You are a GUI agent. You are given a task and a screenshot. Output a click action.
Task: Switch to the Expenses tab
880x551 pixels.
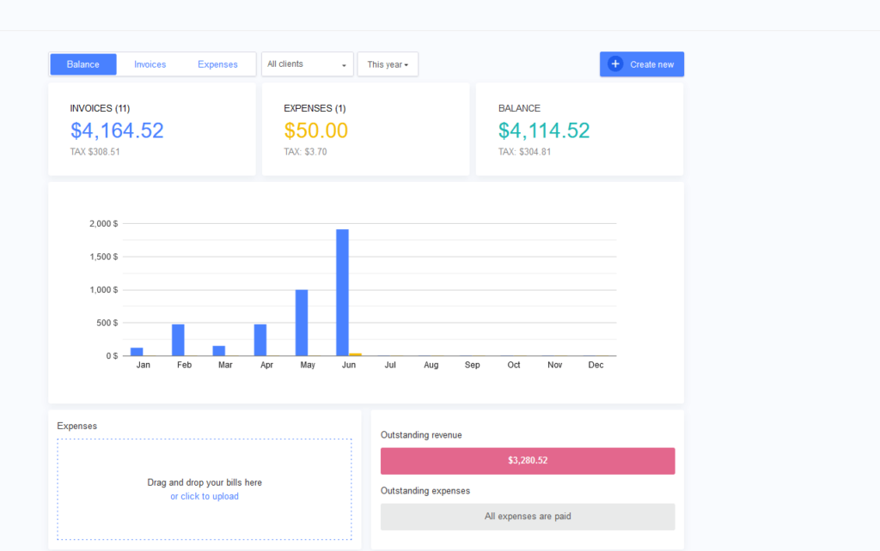coord(217,64)
